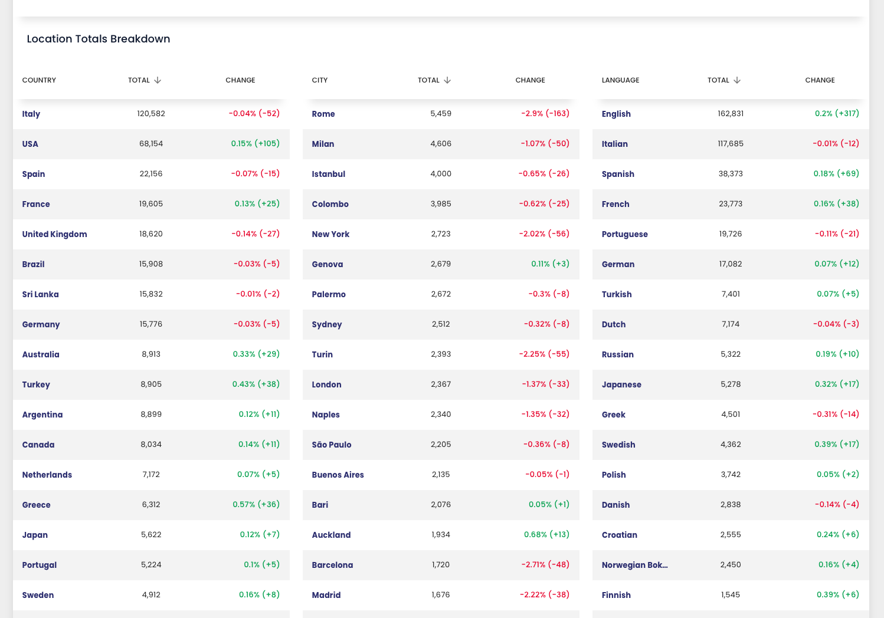The height and width of the screenshot is (618, 884).
Task: Sort languages by the CHANGE column header
Action: coord(820,80)
